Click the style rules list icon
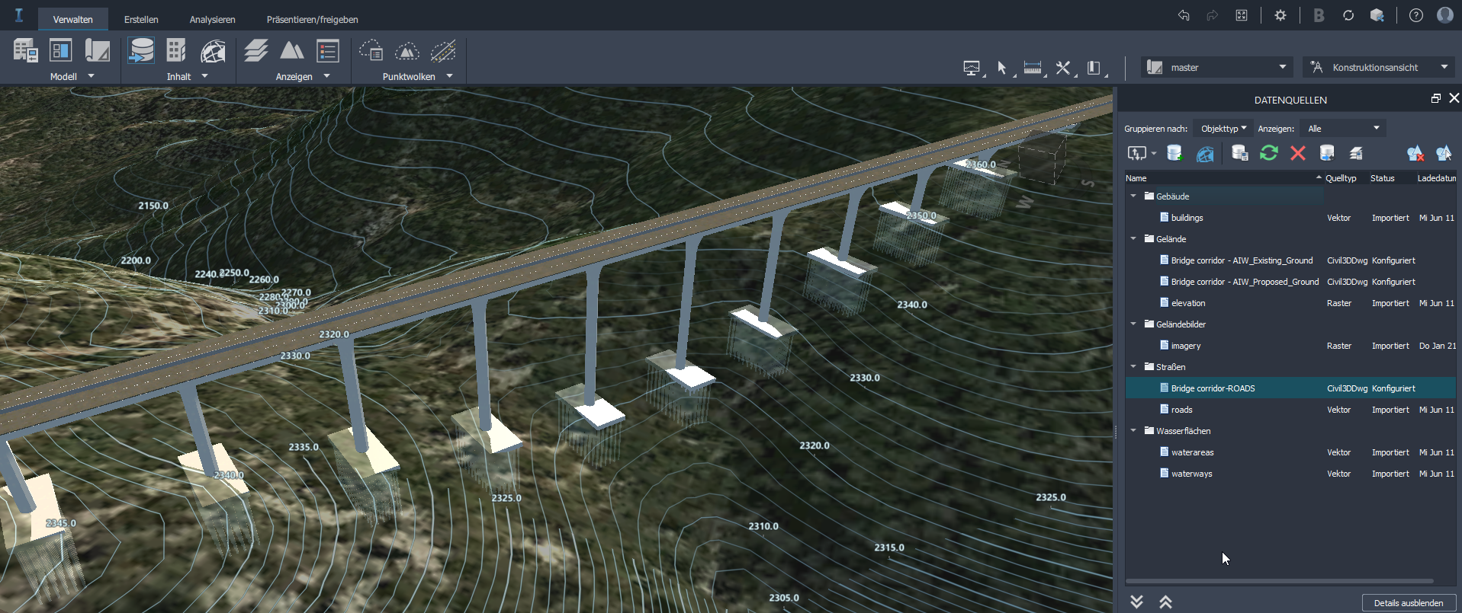 pos(328,51)
